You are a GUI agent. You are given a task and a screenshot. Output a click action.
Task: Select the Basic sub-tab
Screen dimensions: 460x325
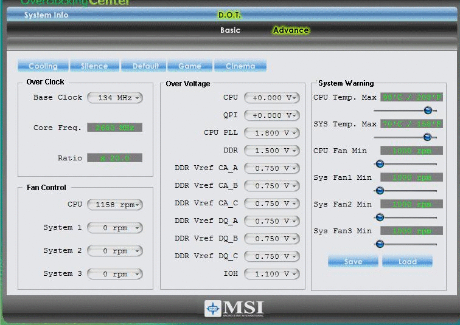point(230,30)
